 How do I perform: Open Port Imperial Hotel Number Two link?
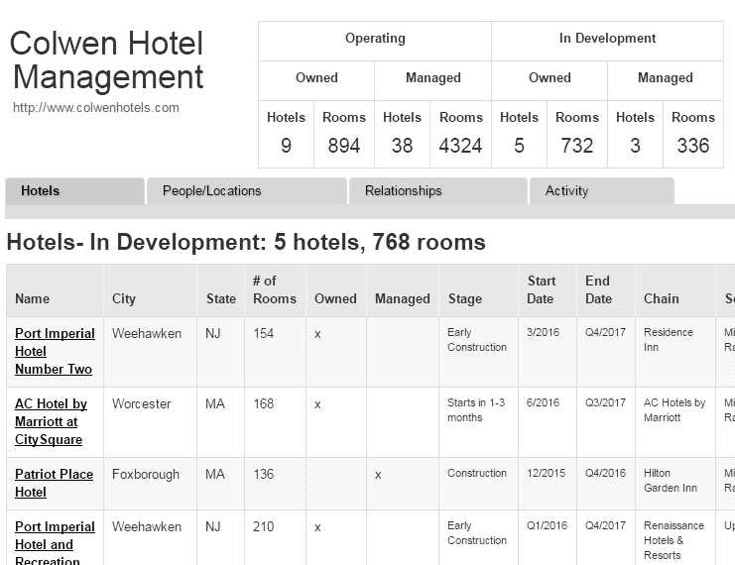[55, 351]
